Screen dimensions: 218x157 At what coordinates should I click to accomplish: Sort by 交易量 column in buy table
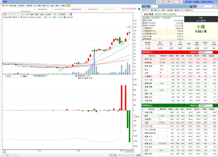pos(204,56)
